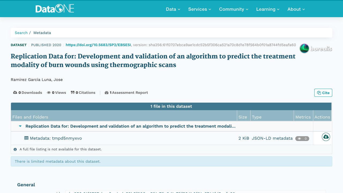Click the Metadata breadcrumb text

tap(42, 33)
